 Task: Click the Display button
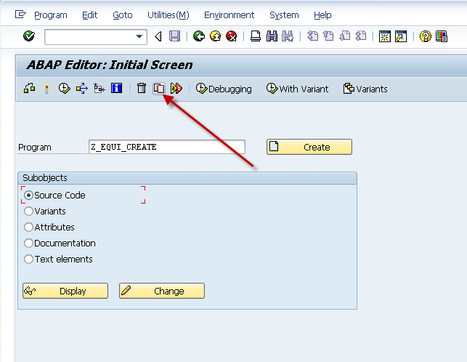(65, 291)
